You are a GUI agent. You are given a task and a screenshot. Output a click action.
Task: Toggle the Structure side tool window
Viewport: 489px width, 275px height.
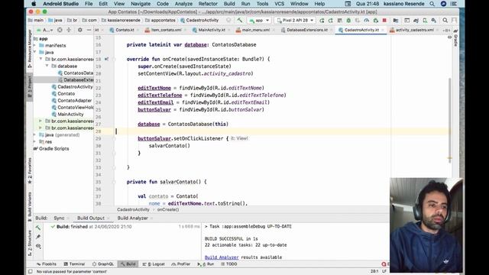coord(30,243)
